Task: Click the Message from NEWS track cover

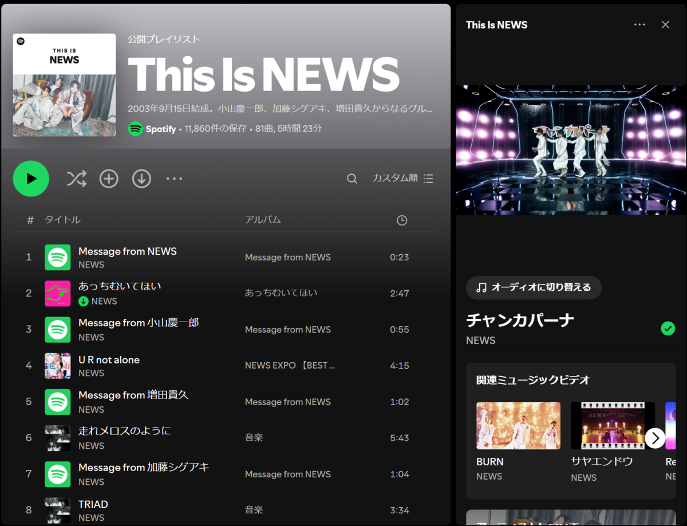Action: point(57,258)
